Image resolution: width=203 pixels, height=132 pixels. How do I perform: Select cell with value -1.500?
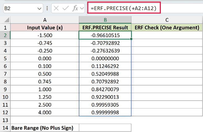(x=45, y=35)
